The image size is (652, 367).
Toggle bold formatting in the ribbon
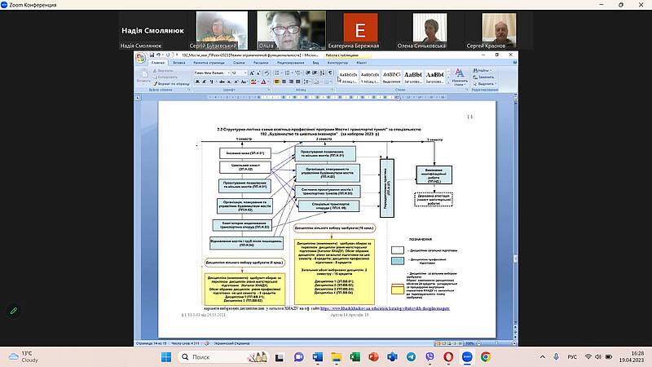[x=196, y=83]
